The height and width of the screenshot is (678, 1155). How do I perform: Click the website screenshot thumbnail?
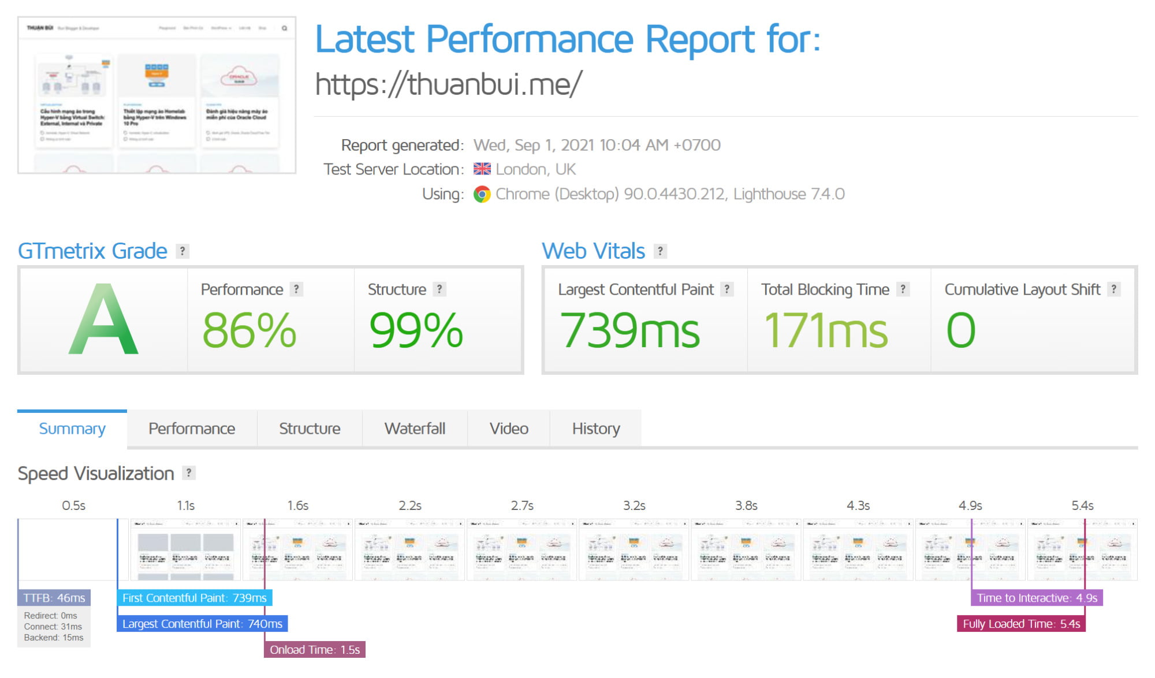[157, 95]
